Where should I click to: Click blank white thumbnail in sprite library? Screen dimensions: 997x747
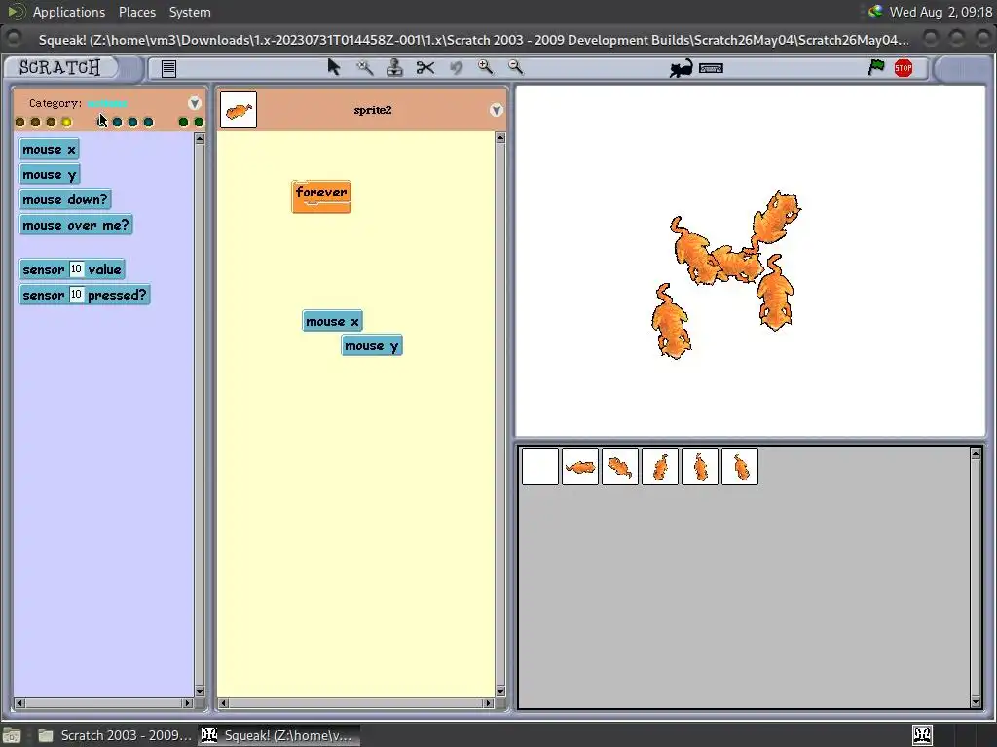tap(540, 467)
